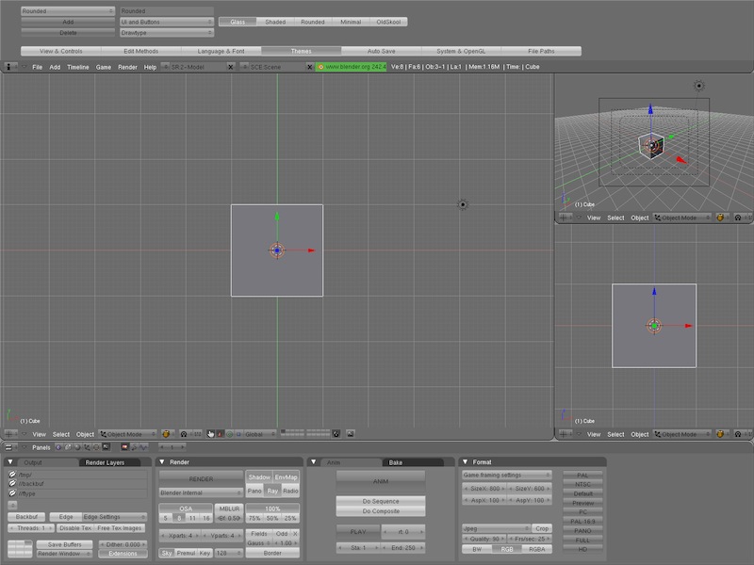Click the render preview image icon in 3D header
Screen dimensions: 754x565
tap(350, 434)
